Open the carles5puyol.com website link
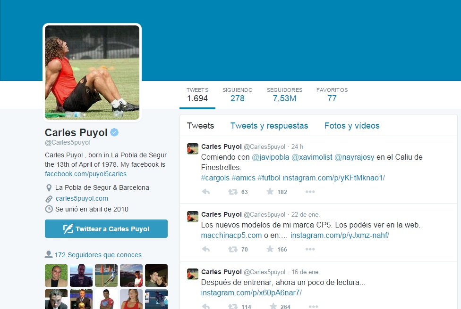 [82, 198]
